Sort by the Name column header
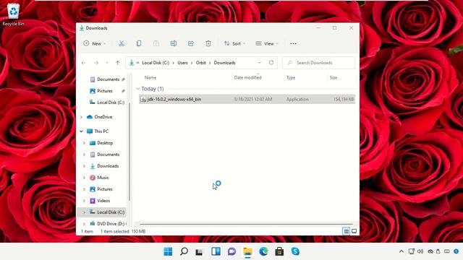This screenshot has height=260, width=463. [x=150, y=77]
